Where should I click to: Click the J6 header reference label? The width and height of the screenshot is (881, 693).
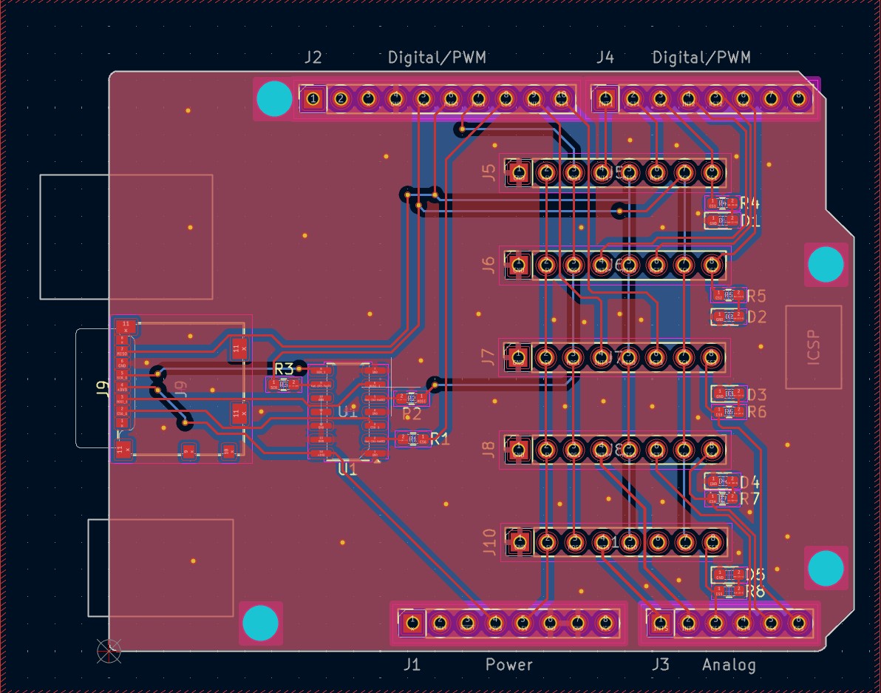coord(489,265)
